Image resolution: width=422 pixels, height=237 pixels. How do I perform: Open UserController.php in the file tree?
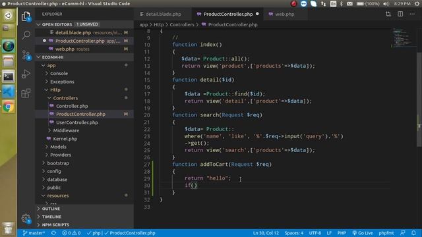point(84,122)
